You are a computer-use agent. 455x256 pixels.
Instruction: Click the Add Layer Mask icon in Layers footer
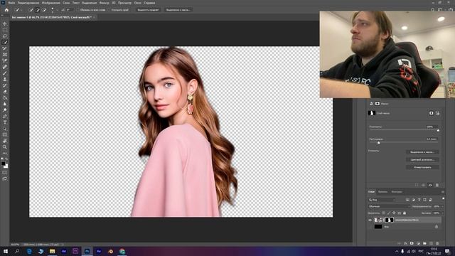412,243
